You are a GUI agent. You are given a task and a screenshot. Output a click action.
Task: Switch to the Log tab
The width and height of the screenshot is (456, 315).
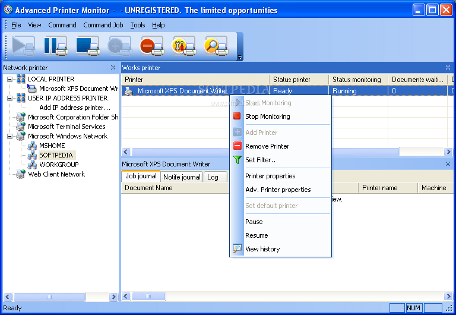point(215,177)
